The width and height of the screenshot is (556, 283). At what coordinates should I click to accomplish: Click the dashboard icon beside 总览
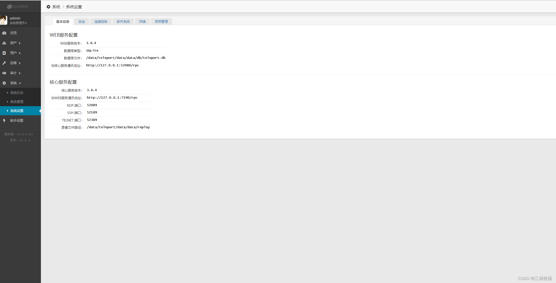[x=4, y=33]
